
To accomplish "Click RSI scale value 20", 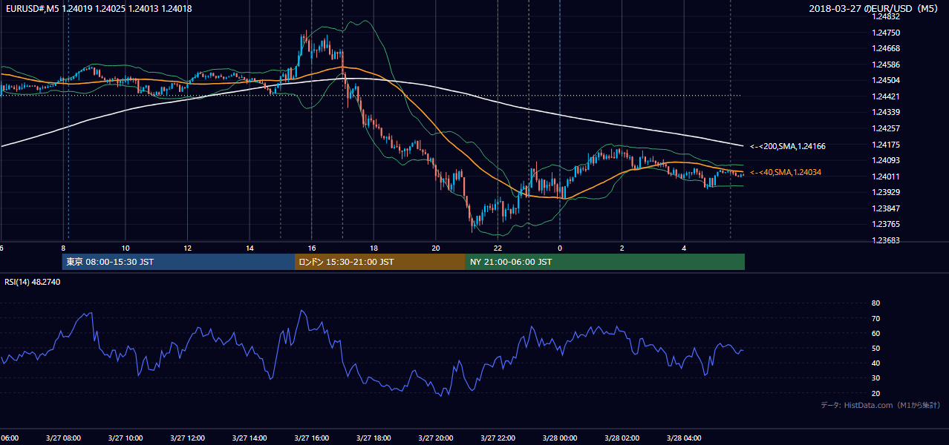I will coord(875,393).
